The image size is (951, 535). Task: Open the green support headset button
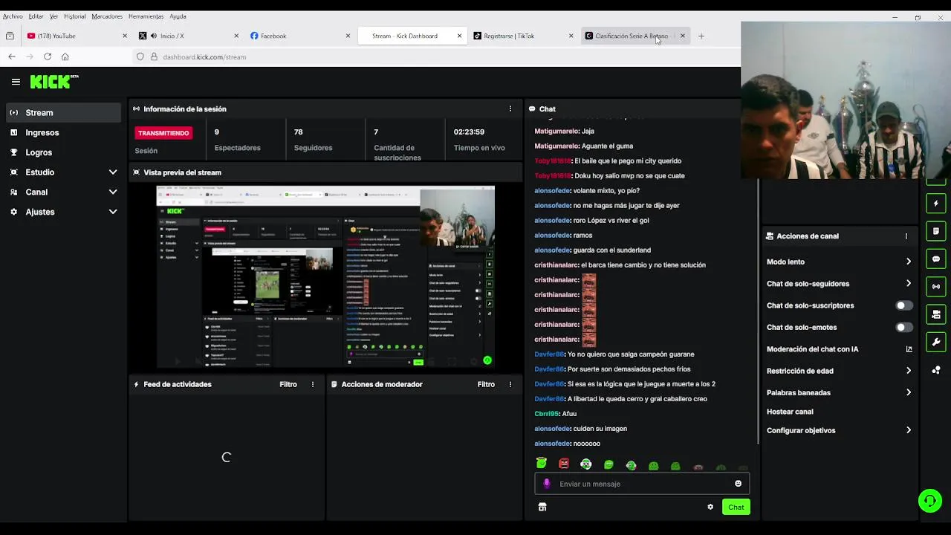[x=929, y=501]
